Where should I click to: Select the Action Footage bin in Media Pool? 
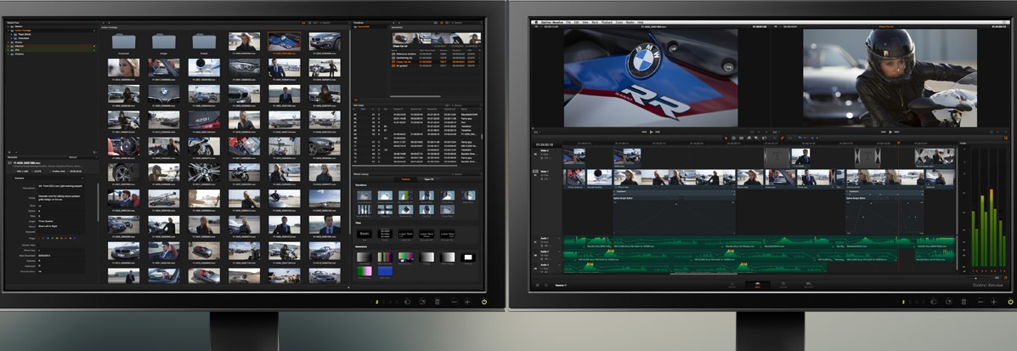tap(51, 31)
